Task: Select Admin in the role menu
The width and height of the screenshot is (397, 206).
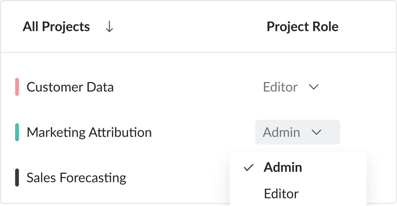Action: [283, 167]
